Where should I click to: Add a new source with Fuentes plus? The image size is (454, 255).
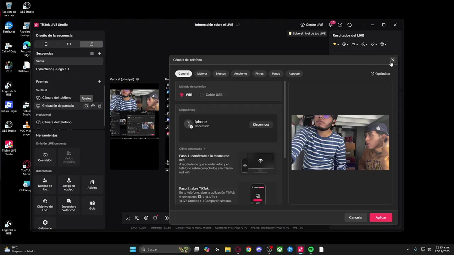tap(100, 81)
